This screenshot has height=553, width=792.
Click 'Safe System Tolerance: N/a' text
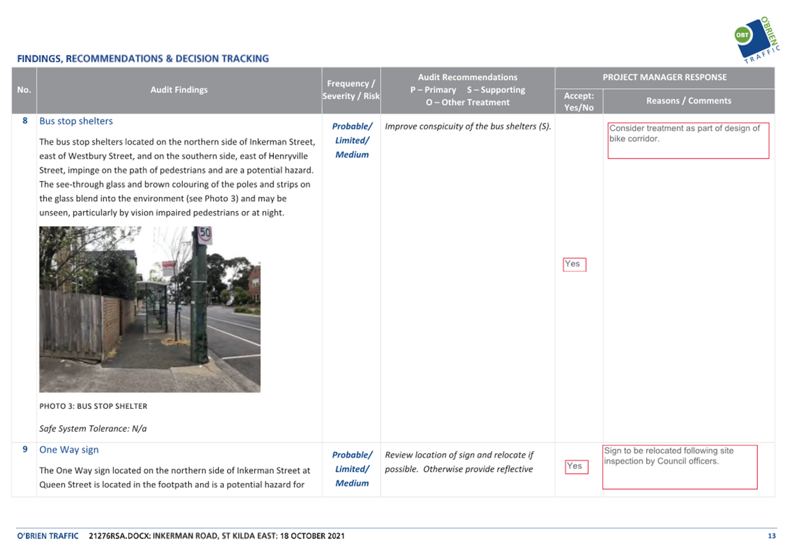[x=93, y=428]
